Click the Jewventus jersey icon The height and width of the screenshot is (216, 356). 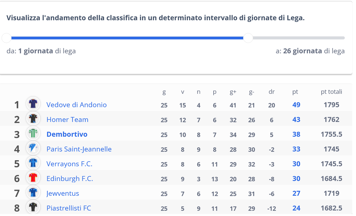[33, 193]
